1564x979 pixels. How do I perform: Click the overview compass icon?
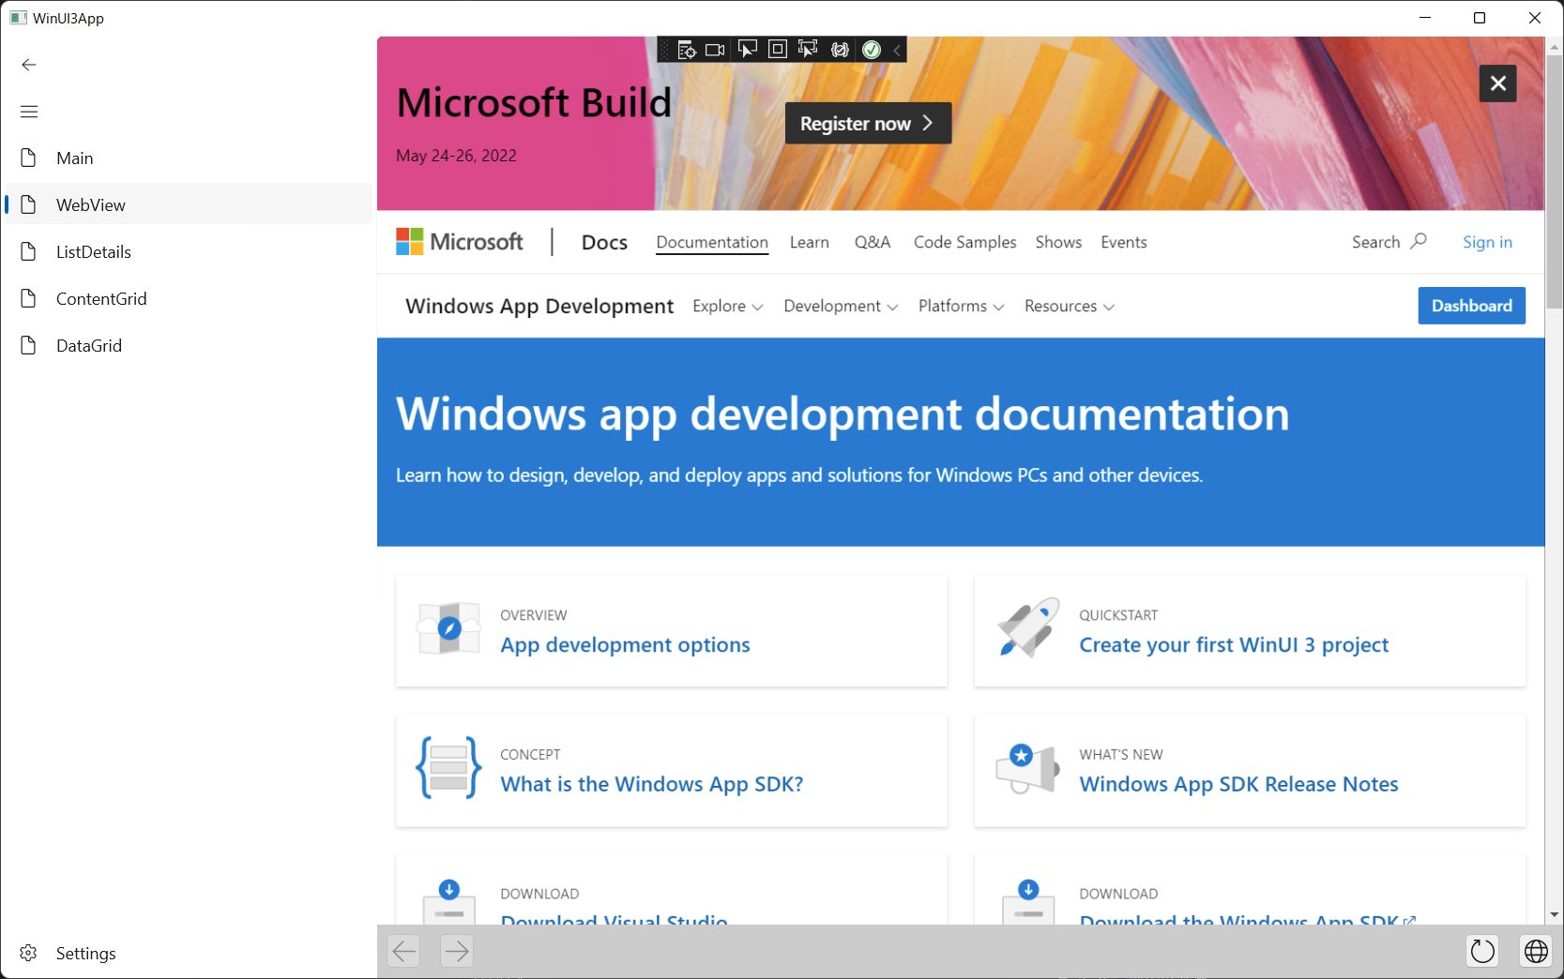[x=448, y=628]
